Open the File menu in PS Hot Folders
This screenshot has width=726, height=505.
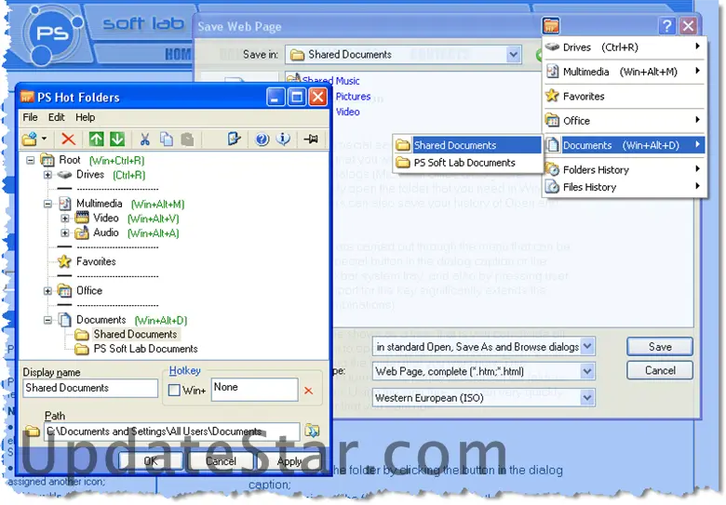[x=30, y=117]
